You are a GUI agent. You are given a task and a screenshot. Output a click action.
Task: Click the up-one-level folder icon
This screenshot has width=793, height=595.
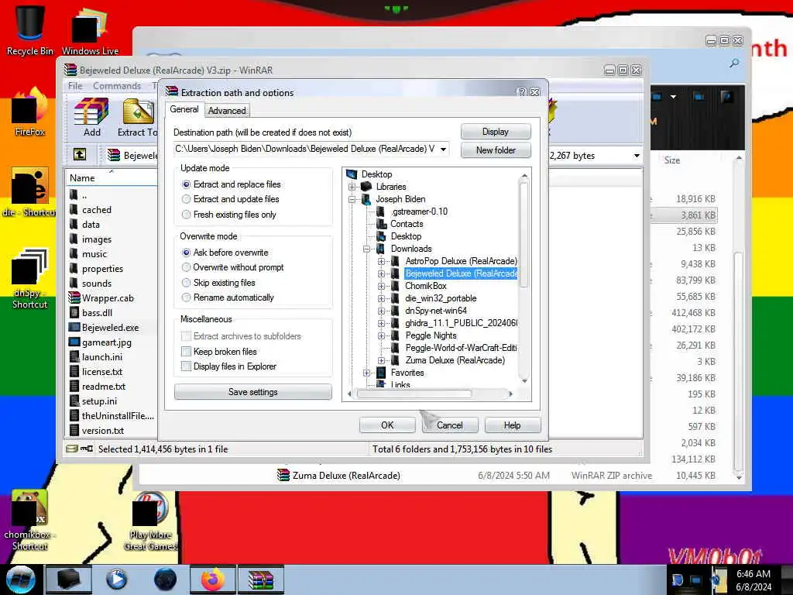pyautogui.click(x=80, y=155)
